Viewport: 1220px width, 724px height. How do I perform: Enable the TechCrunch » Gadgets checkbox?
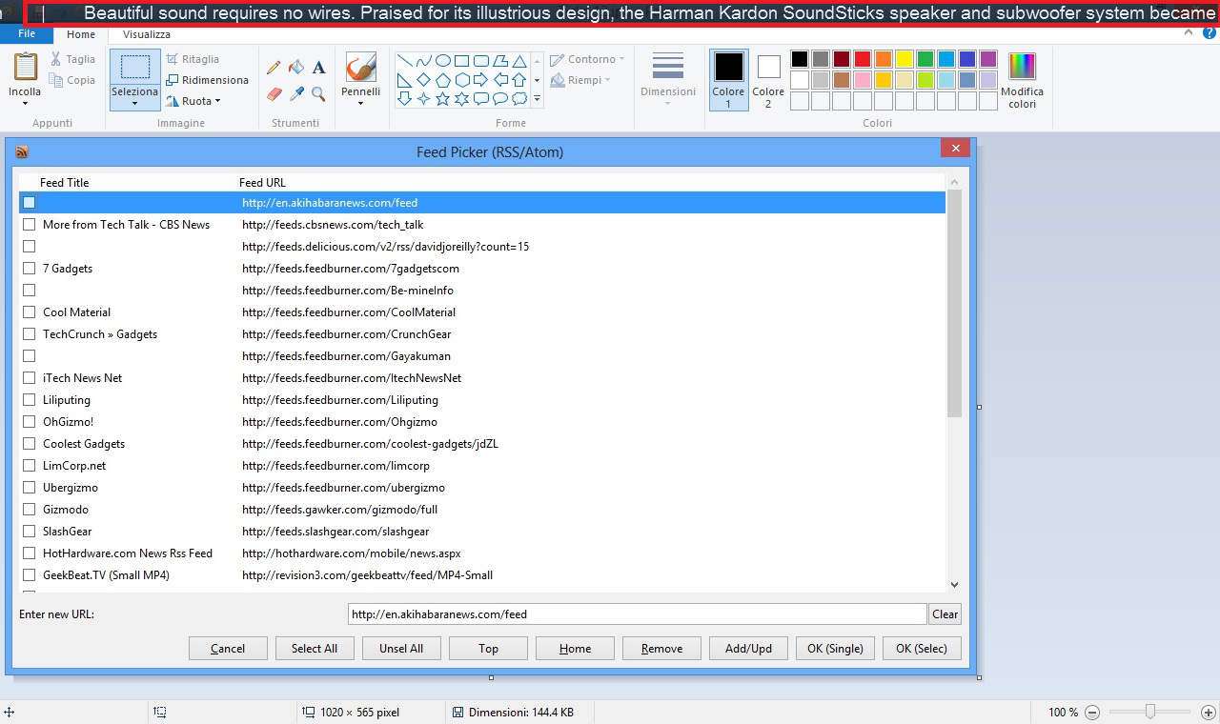(30, 334)
